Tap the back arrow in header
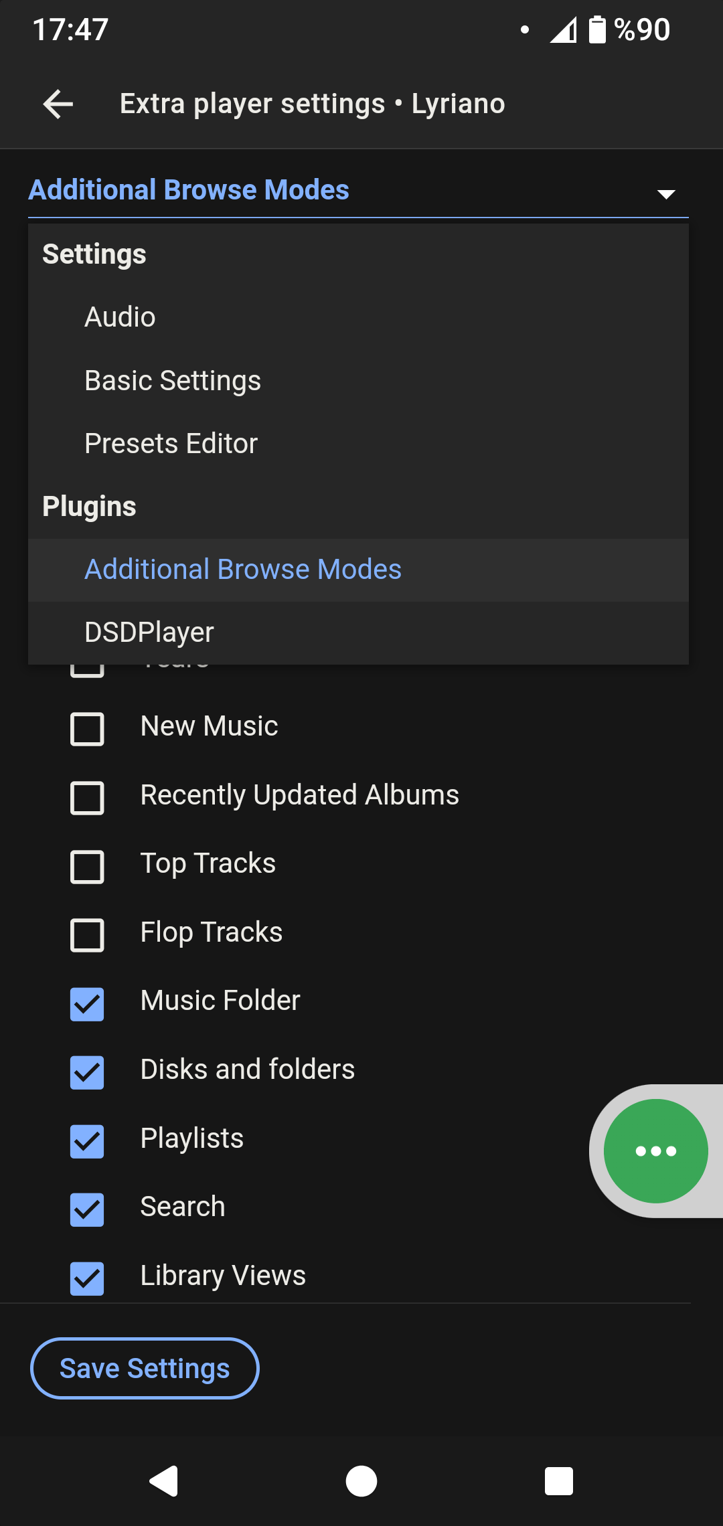 tap(58, 104)
